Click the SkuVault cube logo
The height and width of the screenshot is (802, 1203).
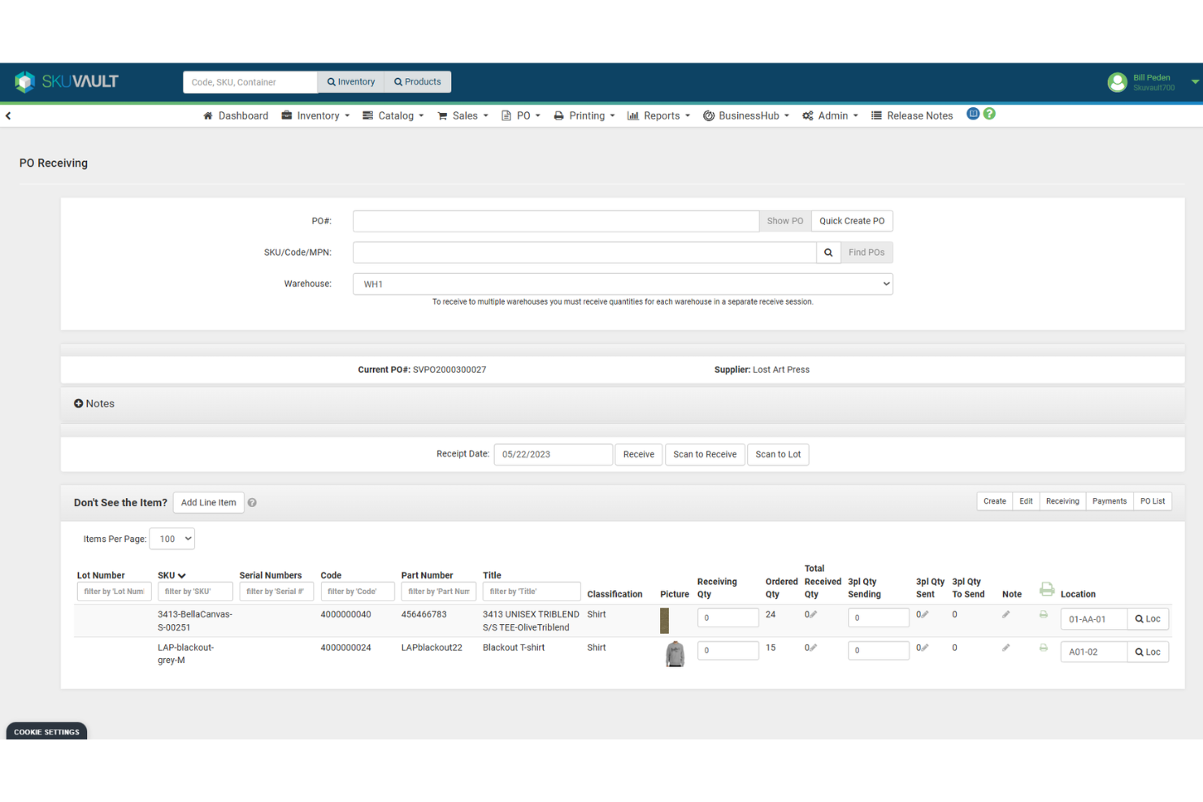tap(24, 81)
